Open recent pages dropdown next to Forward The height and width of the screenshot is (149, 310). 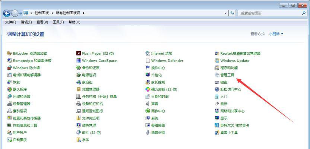[21, 14]
